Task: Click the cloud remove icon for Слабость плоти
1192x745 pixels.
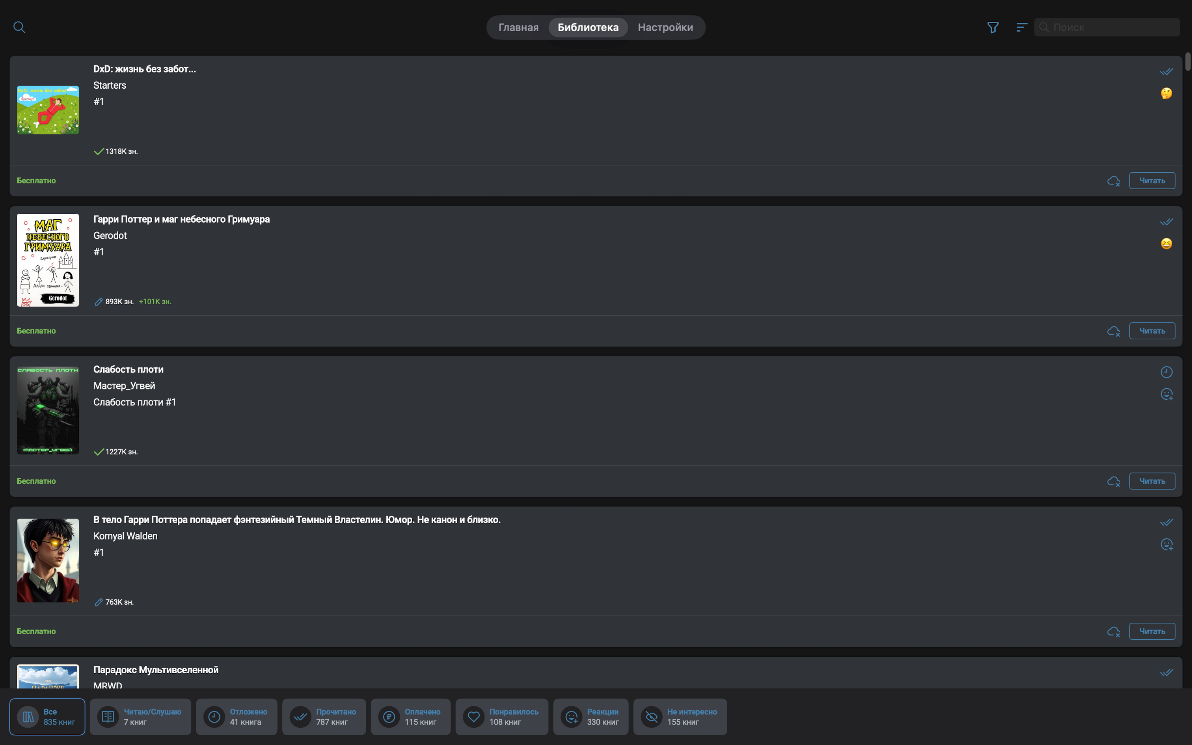Action: click(1113, 481)
